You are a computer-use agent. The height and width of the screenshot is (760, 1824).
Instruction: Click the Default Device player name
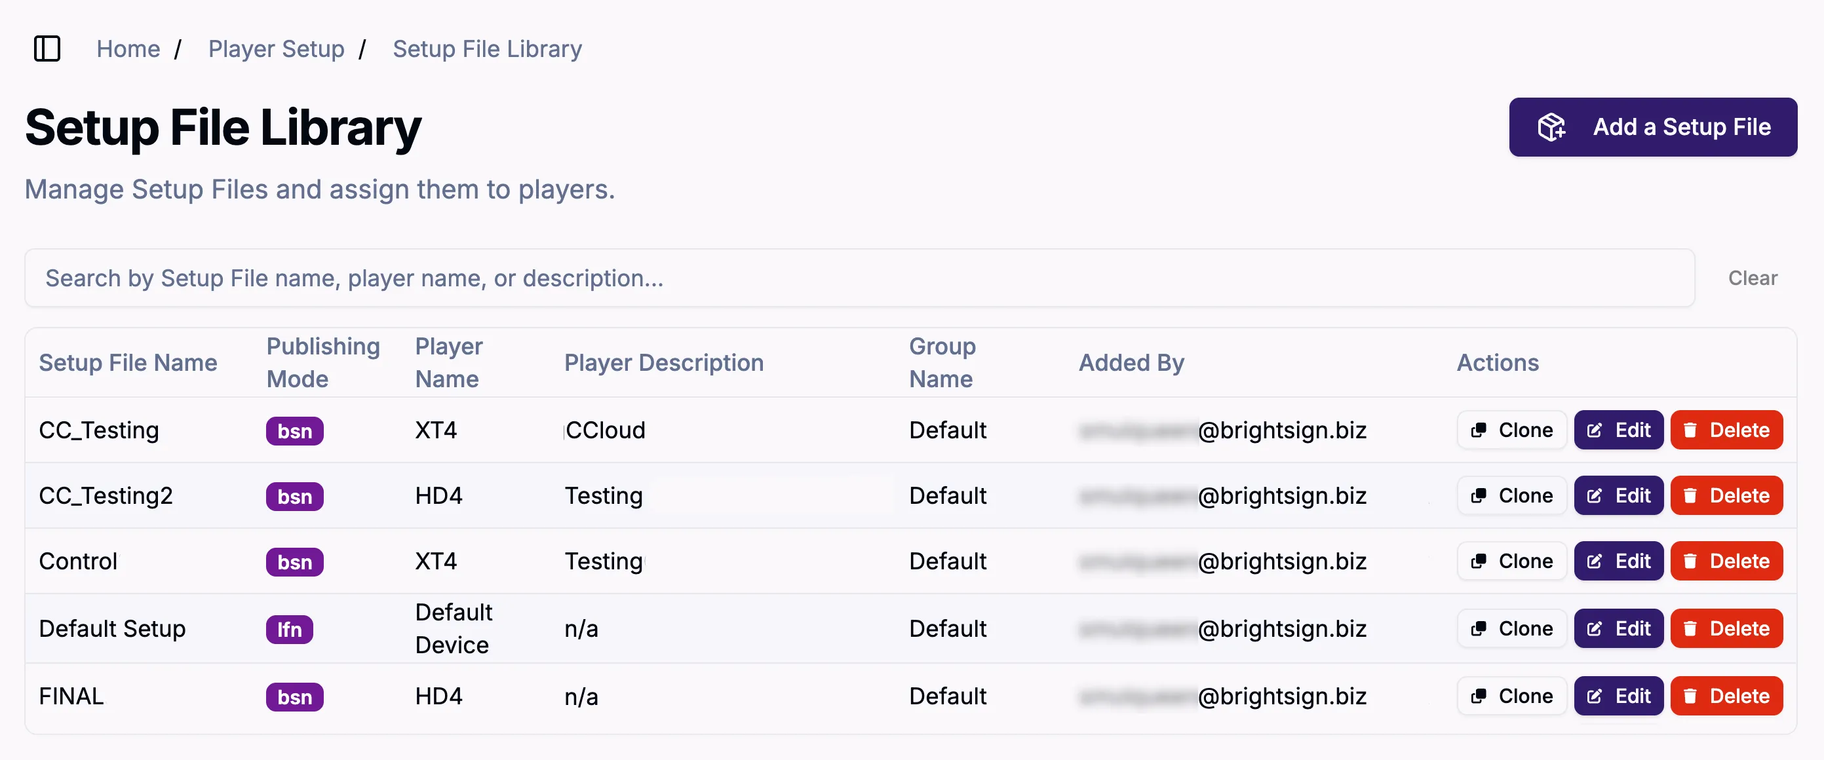pos(453,628)
